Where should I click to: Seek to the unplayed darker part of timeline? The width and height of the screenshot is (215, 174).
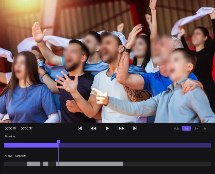click(x=135, y=145)
